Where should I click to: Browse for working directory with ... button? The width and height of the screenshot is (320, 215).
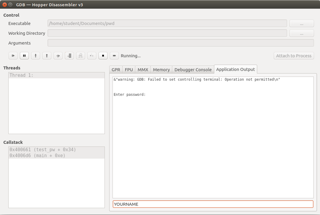(x=302, y=33)
